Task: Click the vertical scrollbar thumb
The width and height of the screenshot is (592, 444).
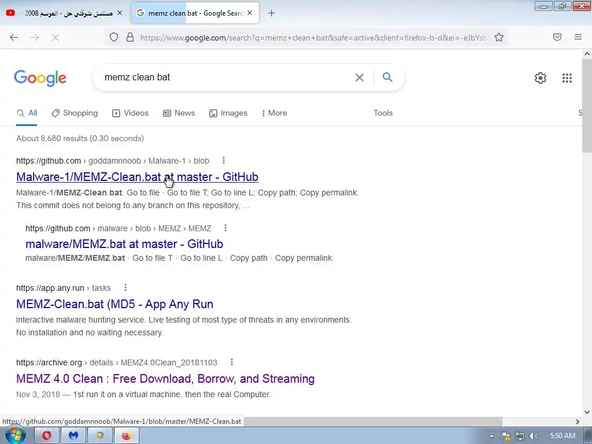Action: pos(587,106)
